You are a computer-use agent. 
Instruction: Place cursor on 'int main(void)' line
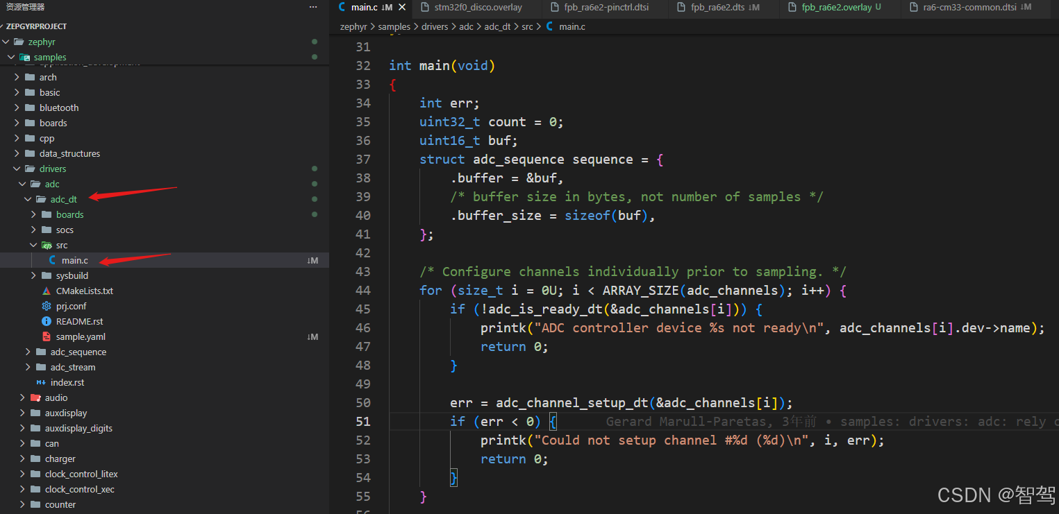pyautogui.click(x=442, y=66)
